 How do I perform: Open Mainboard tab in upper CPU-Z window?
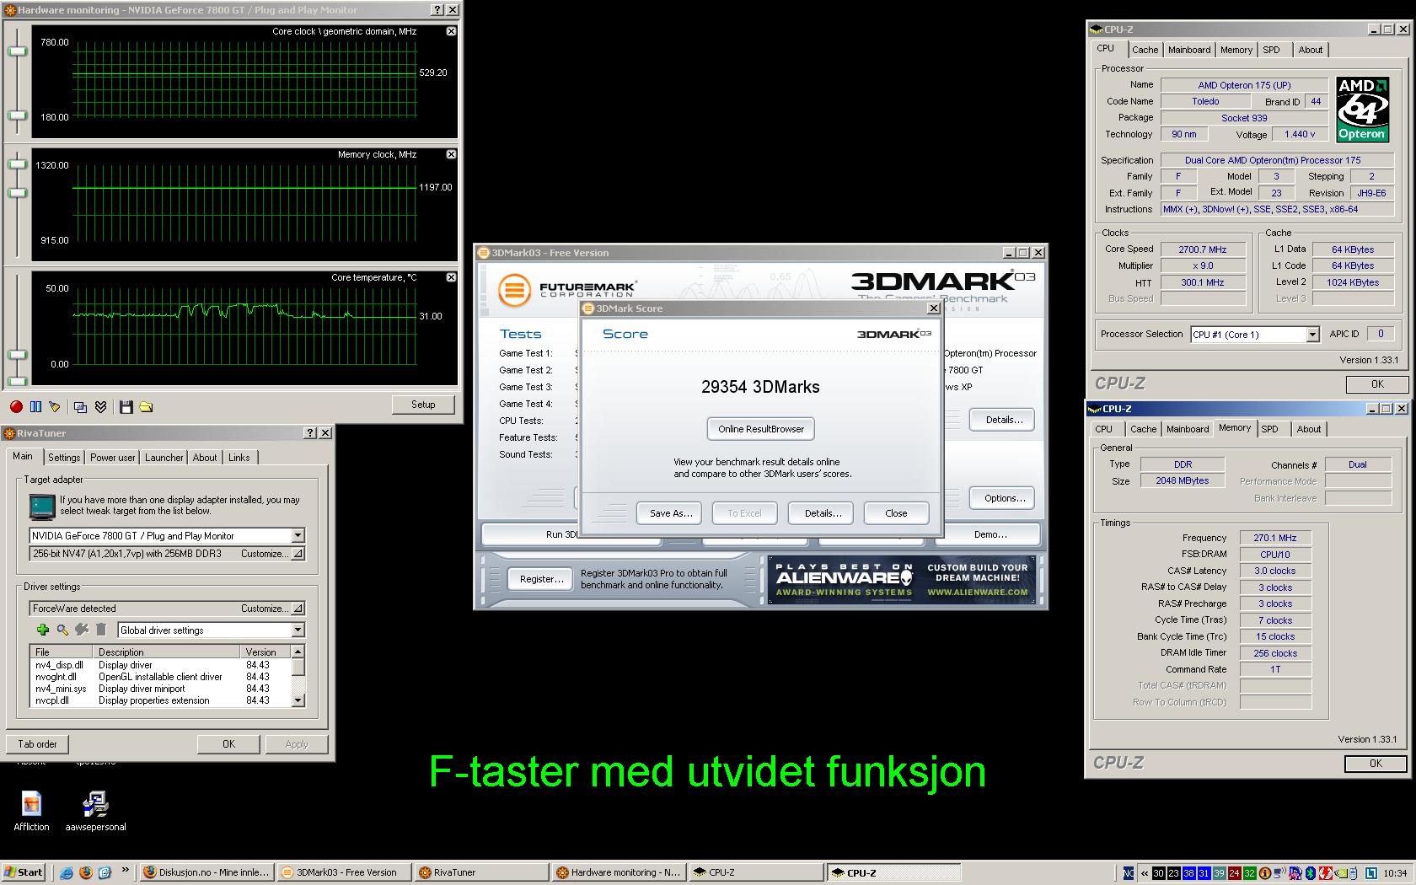click(1188, 50)
